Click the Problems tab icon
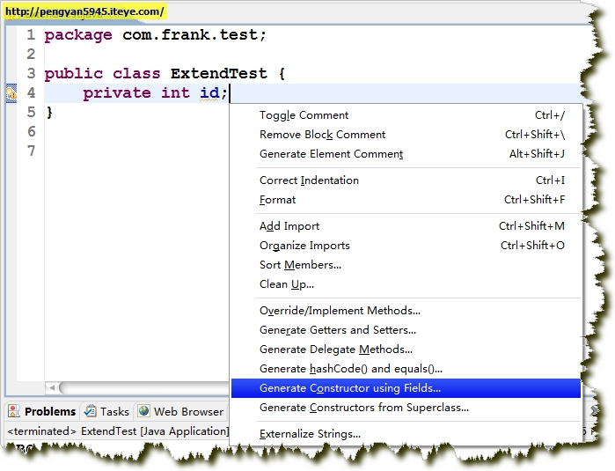615x471 pixels. (x=14, y=411)
